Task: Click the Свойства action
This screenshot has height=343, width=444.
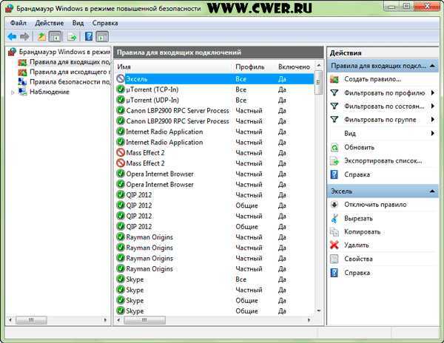Action: [358, 259]
